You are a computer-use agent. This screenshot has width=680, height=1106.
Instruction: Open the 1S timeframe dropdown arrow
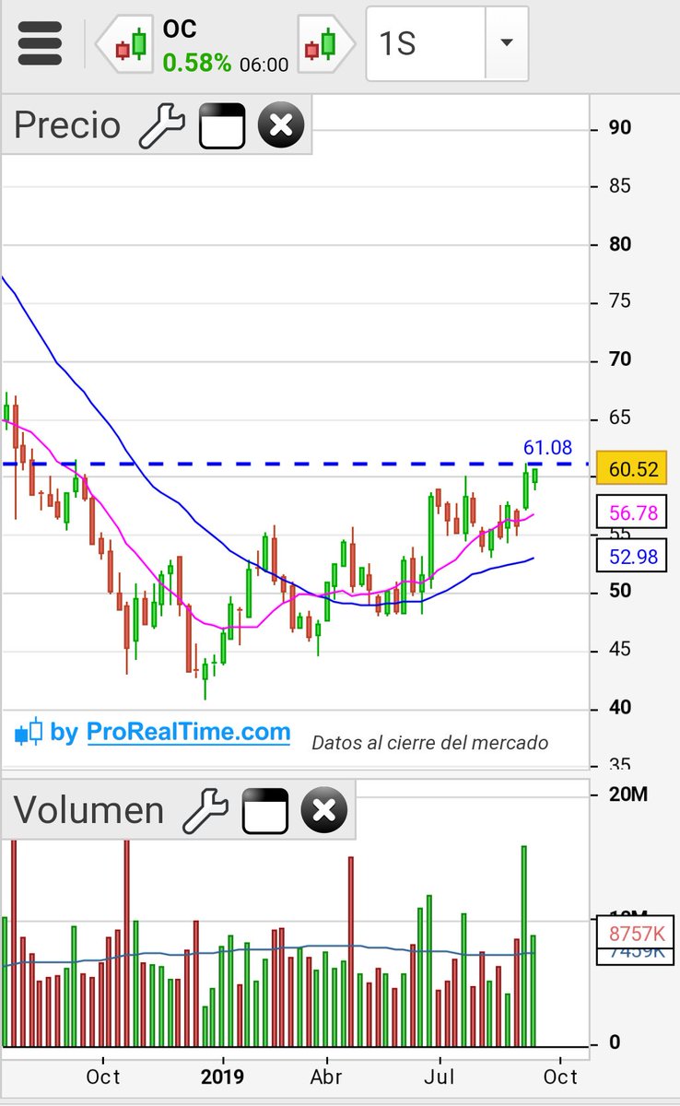[x=505, y=43]
